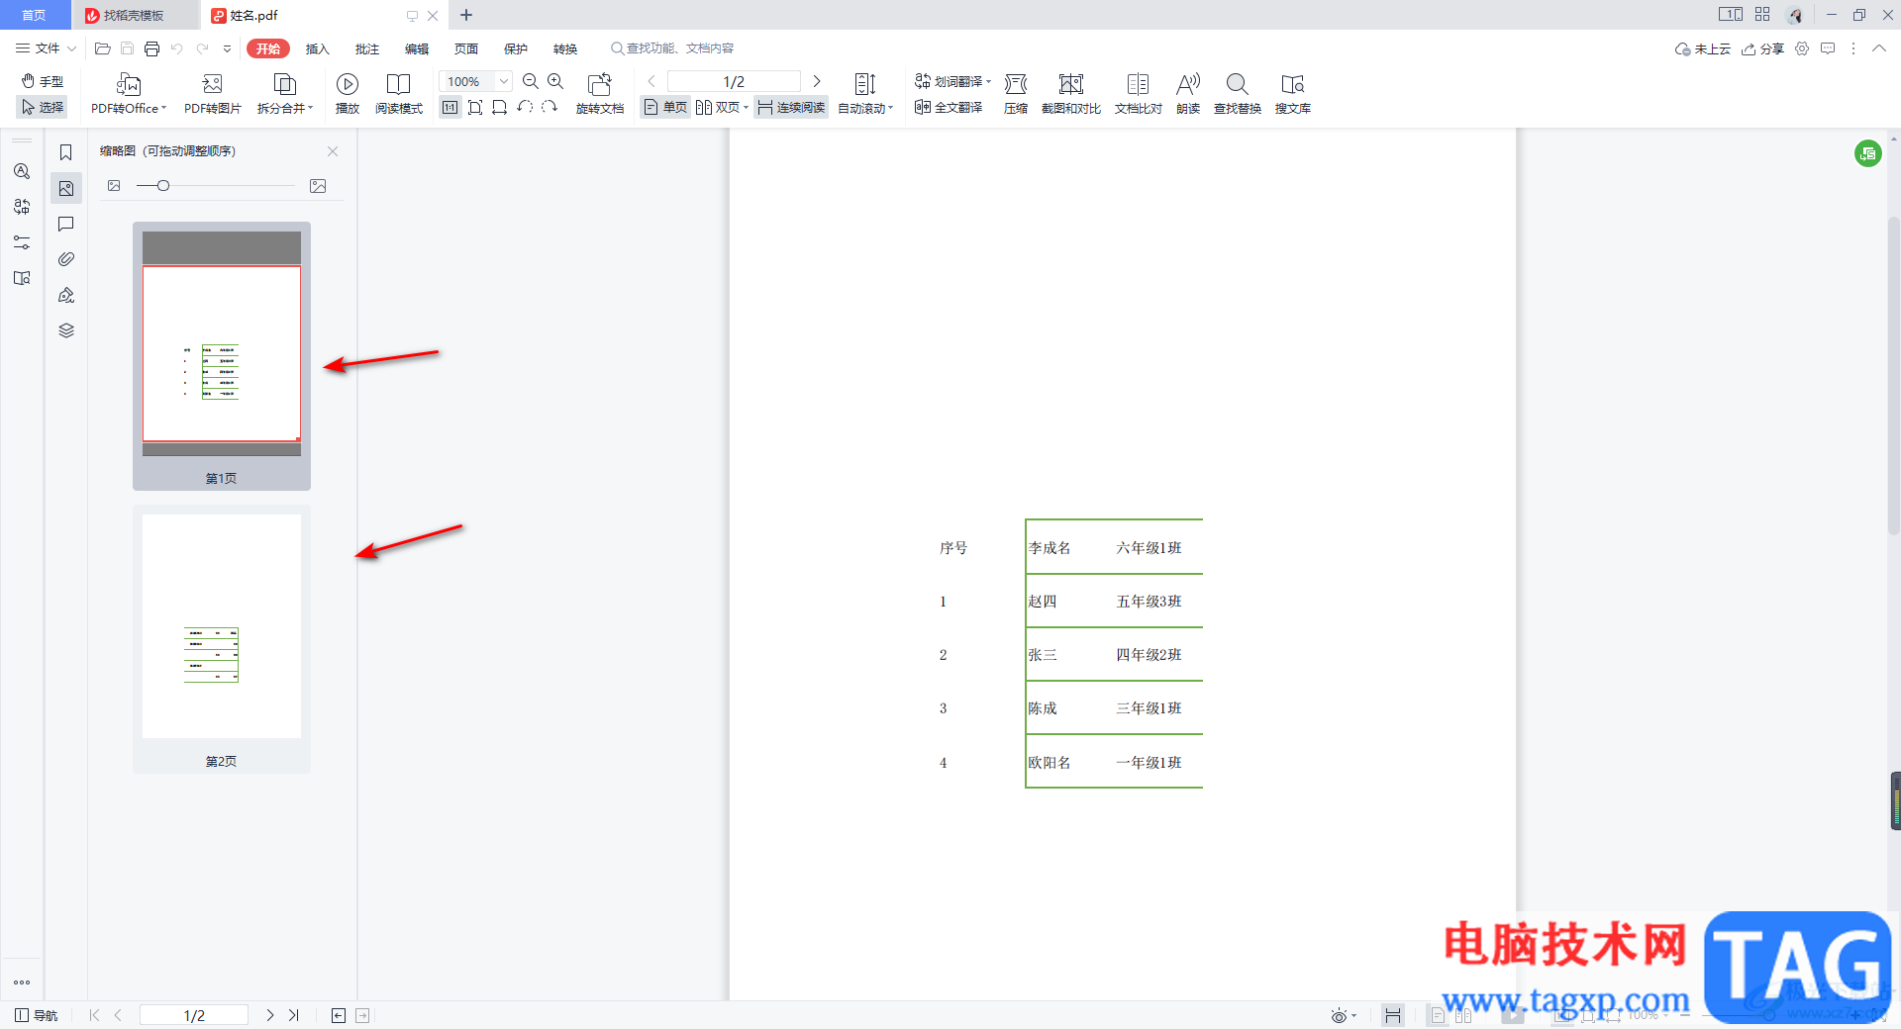Viewport: 1901px width, 1029px height.
Task: Jump to last page in status bar
Action: click(293, 1015)
